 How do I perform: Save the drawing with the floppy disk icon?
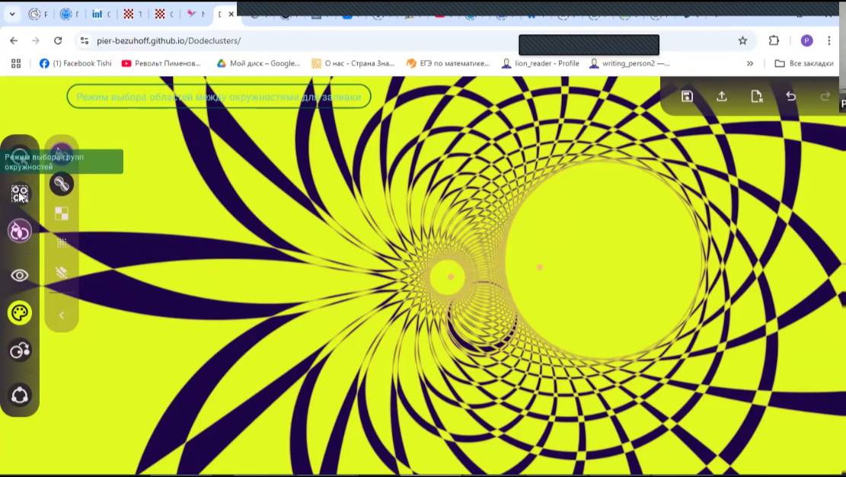[687, 96]
